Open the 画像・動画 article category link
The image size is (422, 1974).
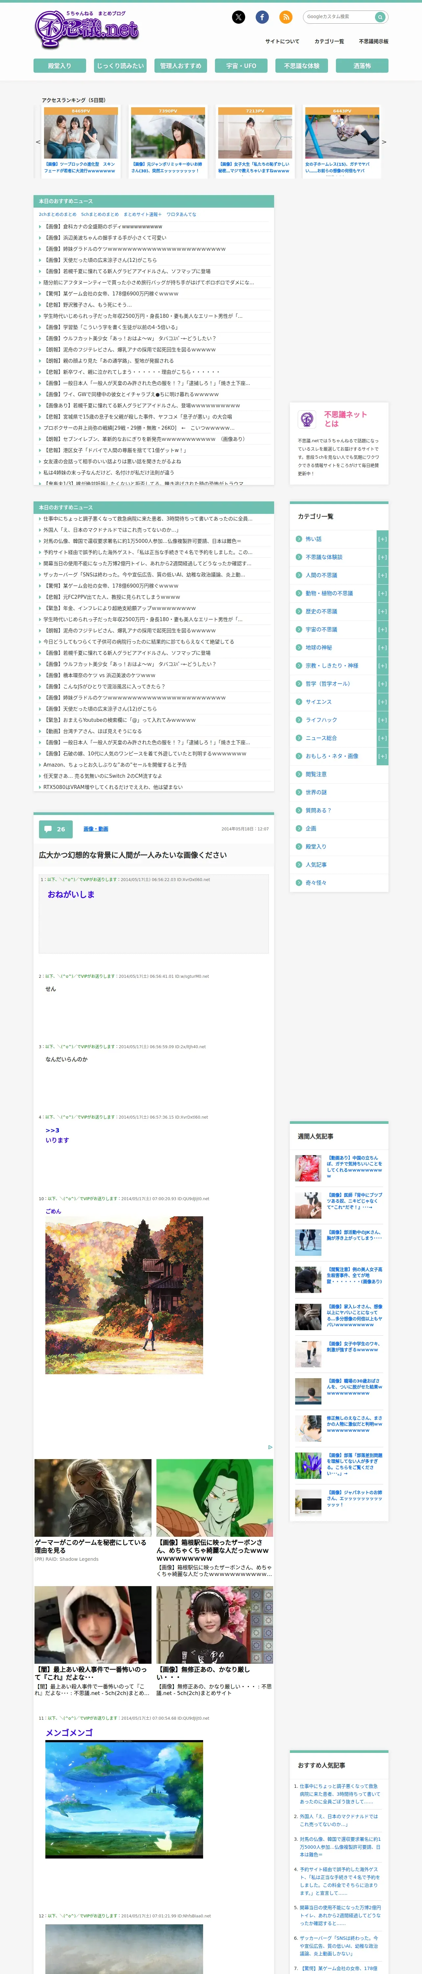96,828
